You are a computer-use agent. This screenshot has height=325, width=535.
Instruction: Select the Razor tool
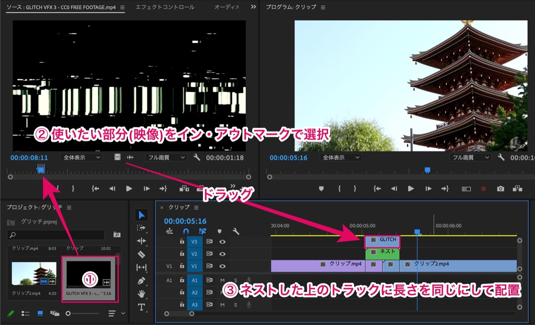(x=141, y=254)
